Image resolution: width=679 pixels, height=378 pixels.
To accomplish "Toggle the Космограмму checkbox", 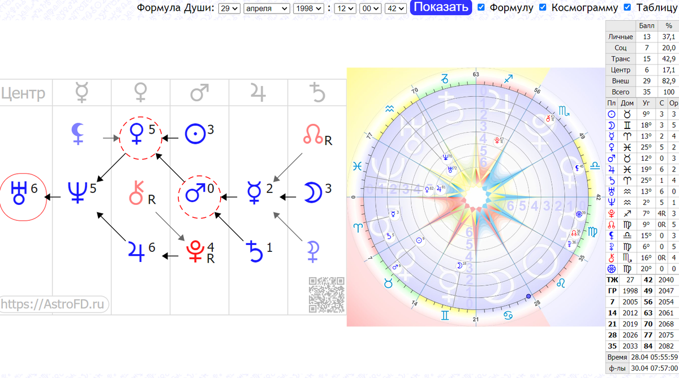I will (543, 7).
